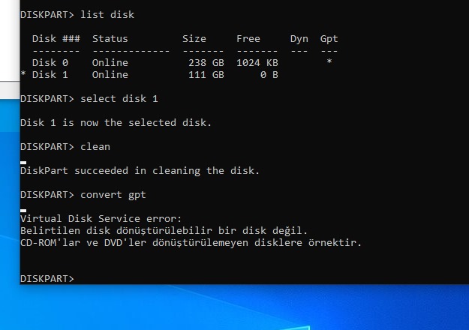Screen dimensions: 469x330
Task: Click the 'Gpt' column header
Action: 329,39
